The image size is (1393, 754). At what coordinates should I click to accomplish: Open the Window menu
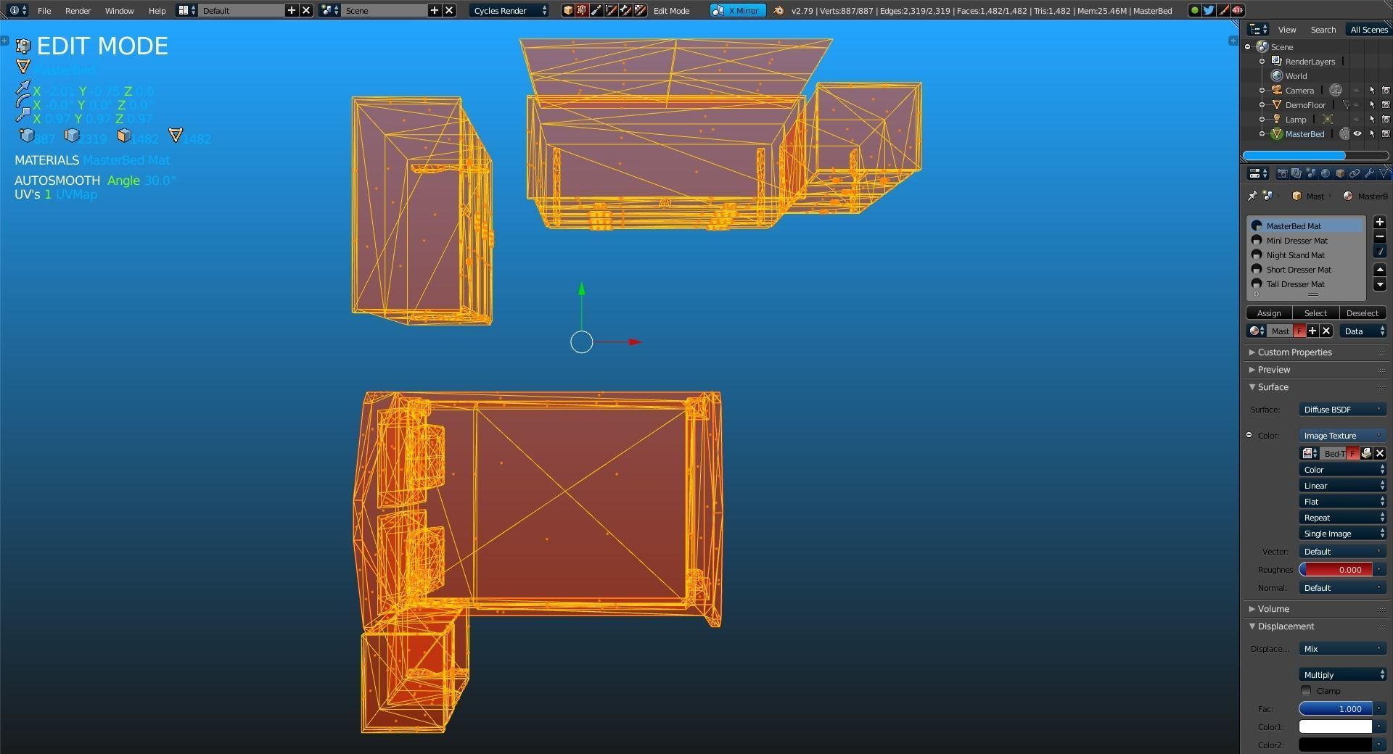119,10
